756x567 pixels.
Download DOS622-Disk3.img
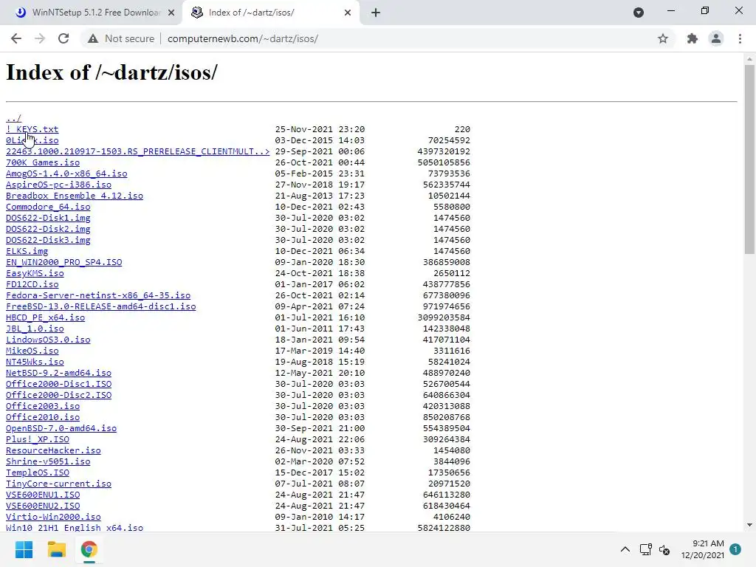click(48, 240)
